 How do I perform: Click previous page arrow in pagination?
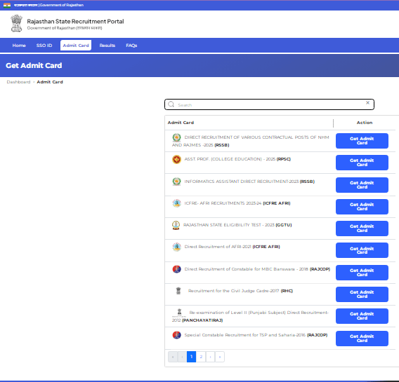[x=182, y=357]
